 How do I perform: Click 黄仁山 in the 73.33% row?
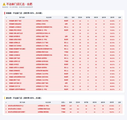click(66, 27)
